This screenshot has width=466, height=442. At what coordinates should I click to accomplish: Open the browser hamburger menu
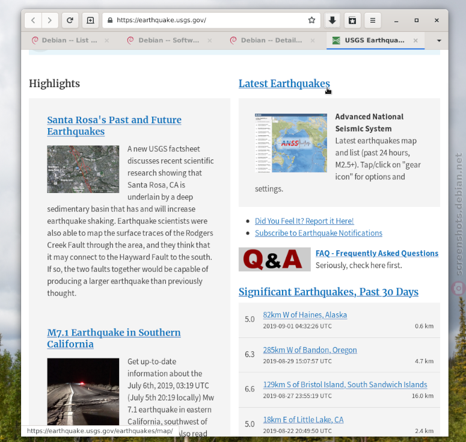[x=373, y=20]
